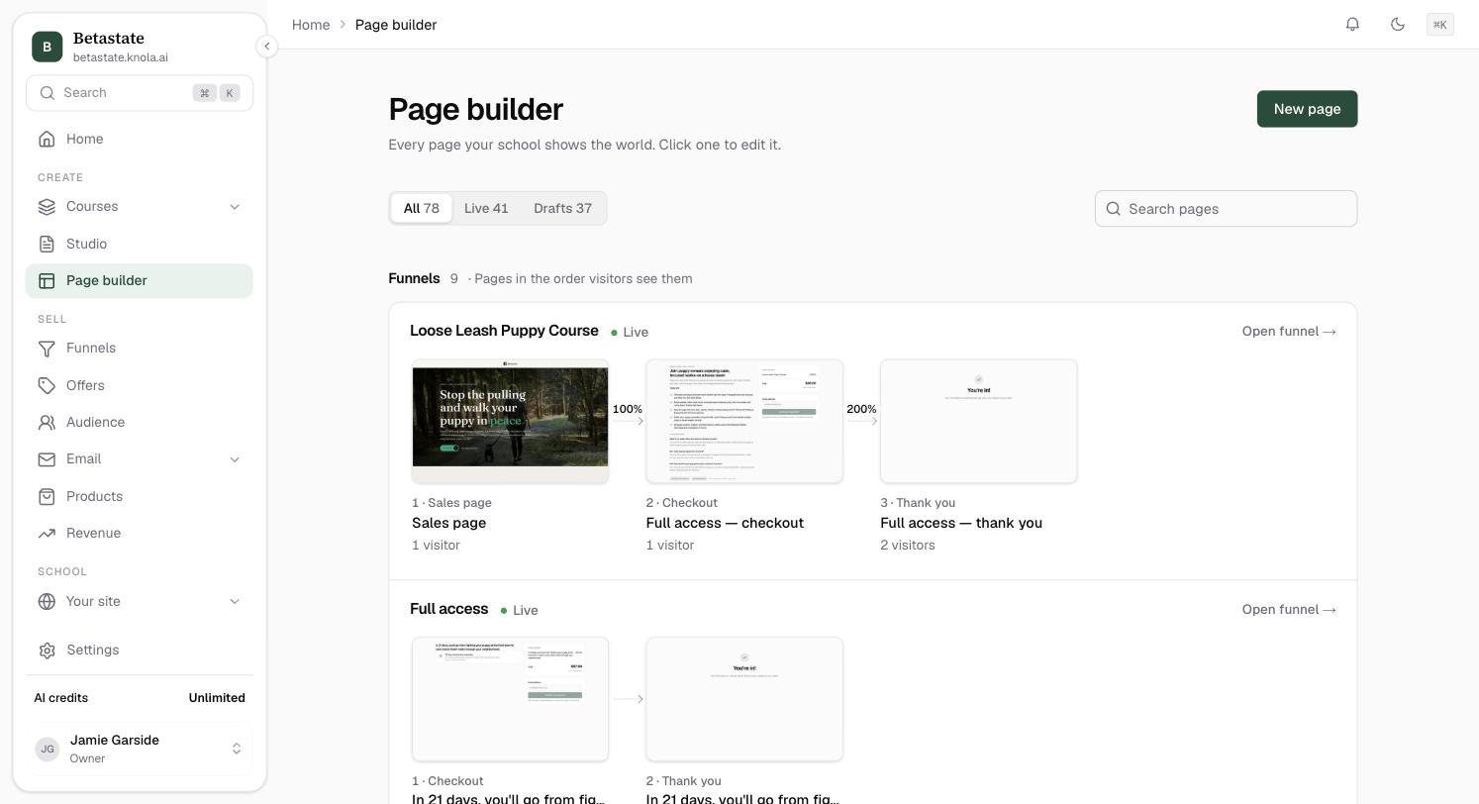Open Full access — thank you thumbnail
Screen dimensions: 1479x804
(x=979, y=422)
